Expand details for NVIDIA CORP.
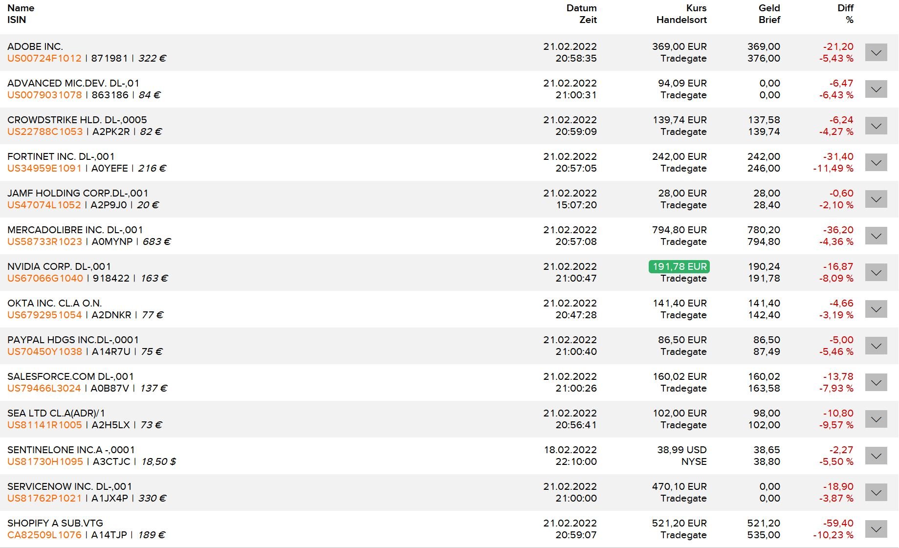899x548 pixels. 876,272
